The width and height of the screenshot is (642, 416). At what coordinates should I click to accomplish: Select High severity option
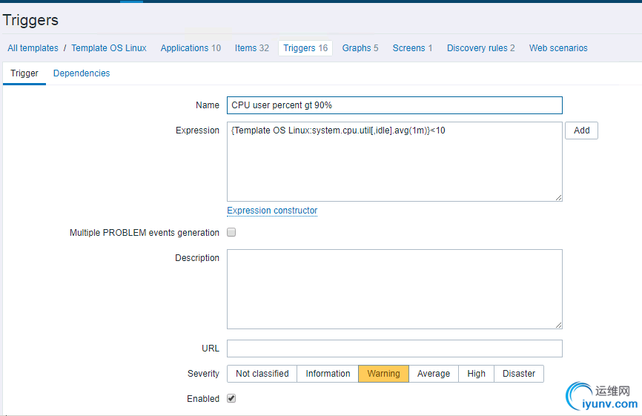pyautogui.click(x=477, y=374)
